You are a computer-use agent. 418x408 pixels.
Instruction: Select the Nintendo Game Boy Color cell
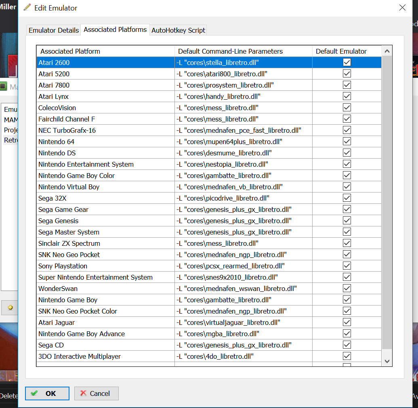[105, 176]
